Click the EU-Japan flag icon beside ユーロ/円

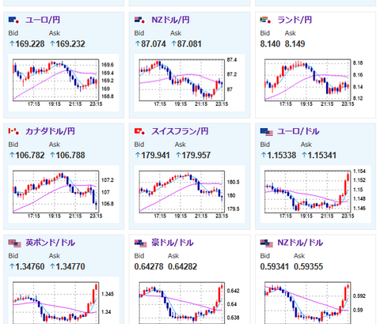coord(13,20)
